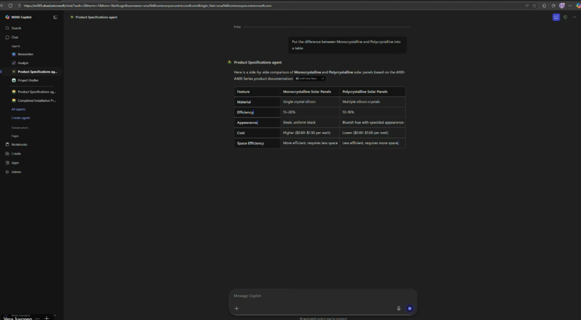Viewport: 581px width, 320px height.
Task: Open Search in the left sidebar
Action: [x=16, y=28]
